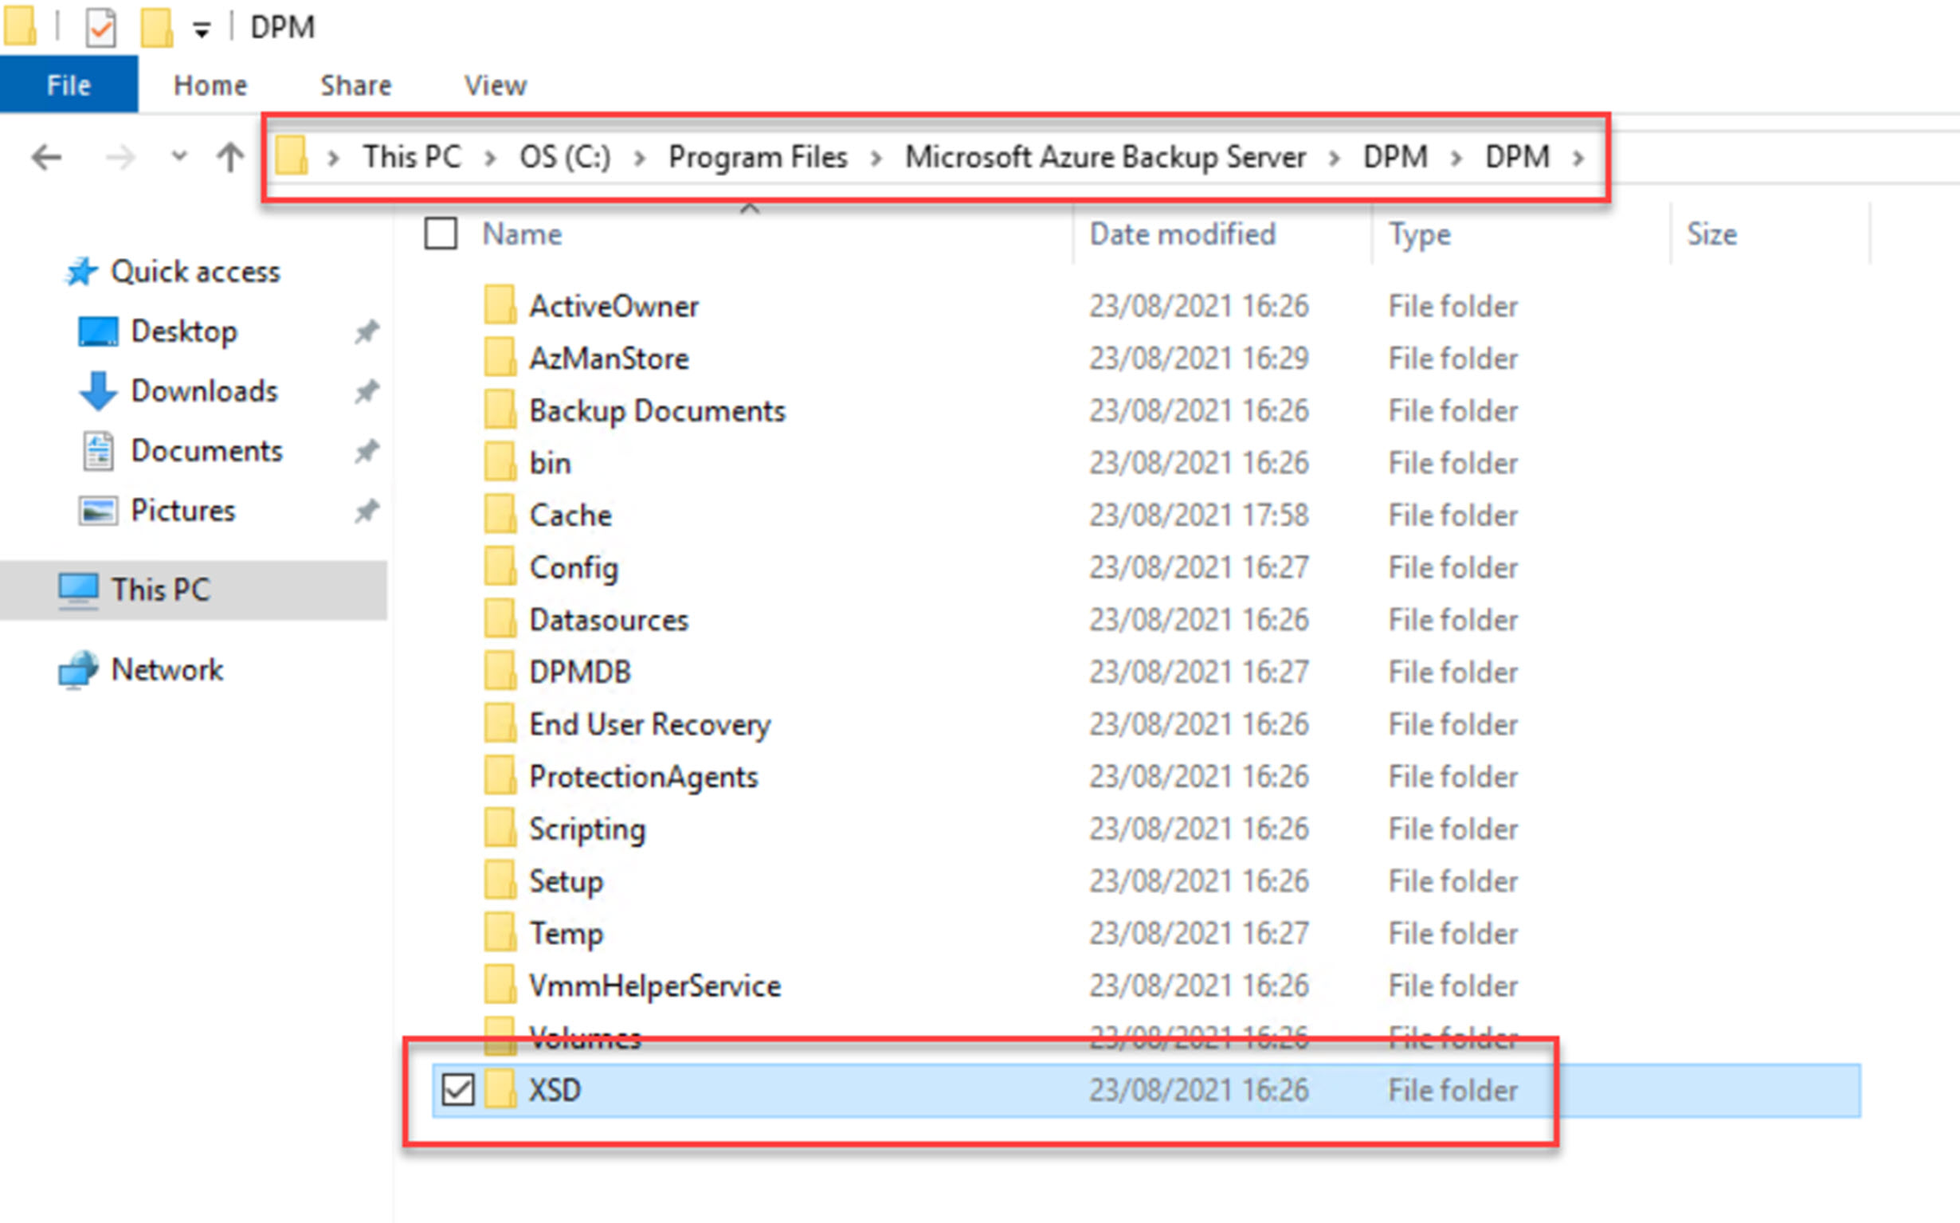
Task: Click the back navigation arrow
Action: pyautogui.click(x=46, y=157)
